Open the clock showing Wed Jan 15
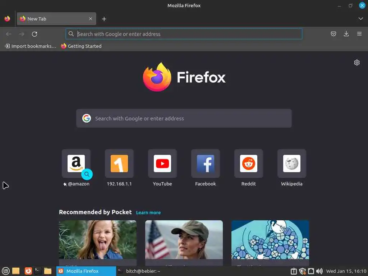 (346, 271)
